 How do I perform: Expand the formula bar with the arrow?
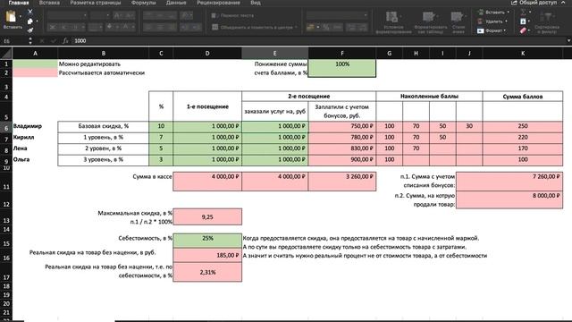coord(568,41)
